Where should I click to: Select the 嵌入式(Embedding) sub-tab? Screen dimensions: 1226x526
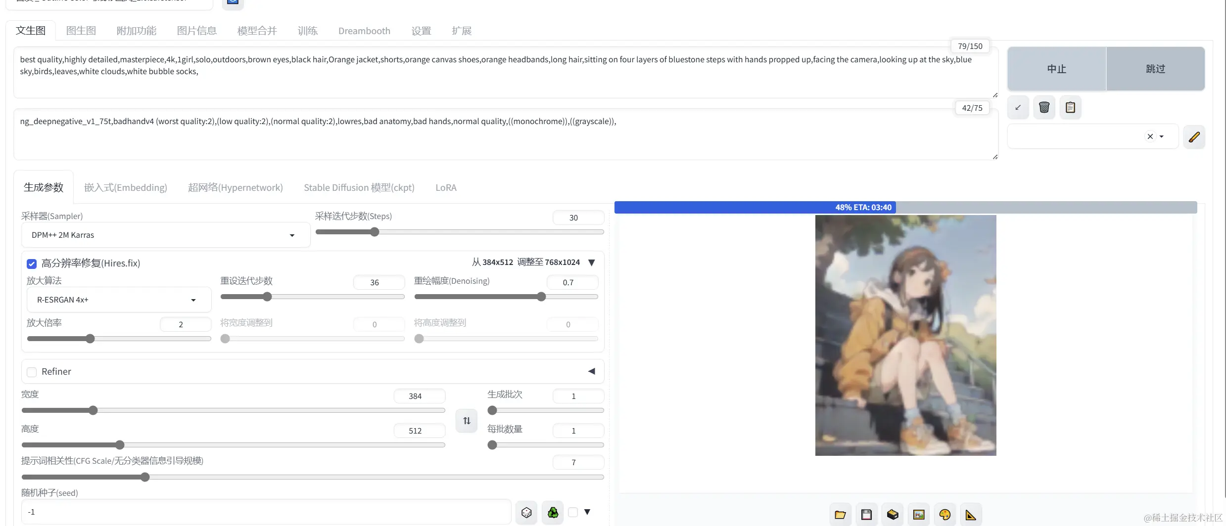click(x=126, y=187)
